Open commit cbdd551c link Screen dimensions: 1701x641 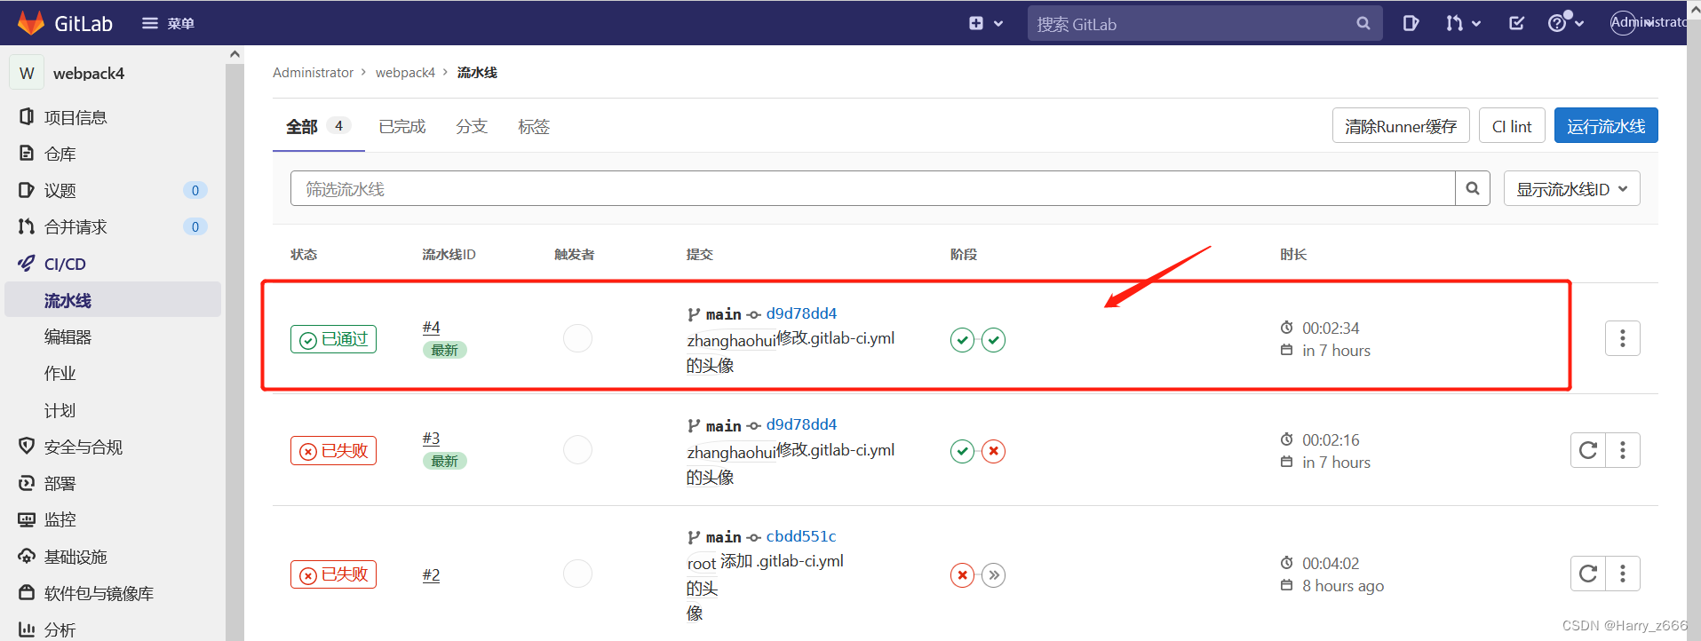[801, 536]
